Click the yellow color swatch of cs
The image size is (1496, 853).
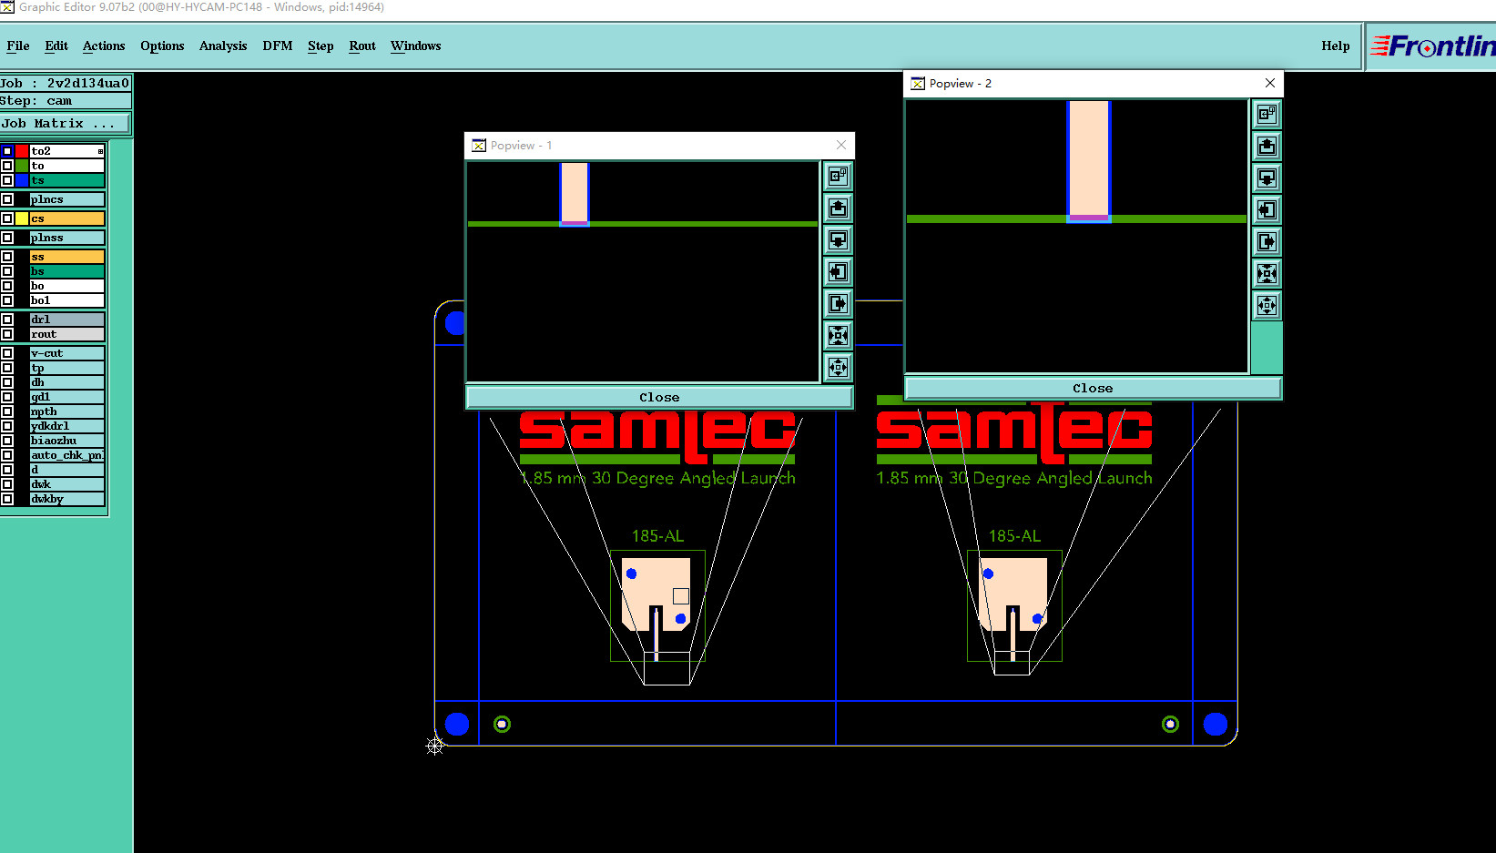point(22,218)
